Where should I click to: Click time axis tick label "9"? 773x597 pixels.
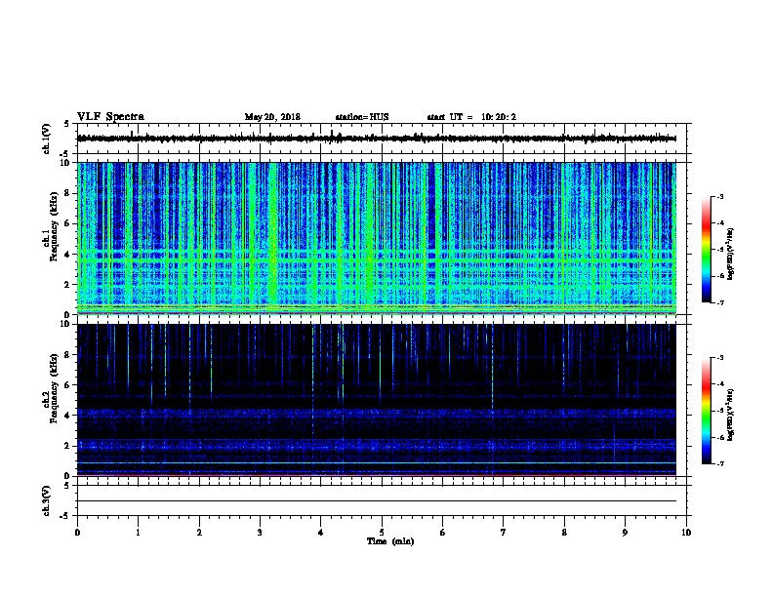[626, 533]
